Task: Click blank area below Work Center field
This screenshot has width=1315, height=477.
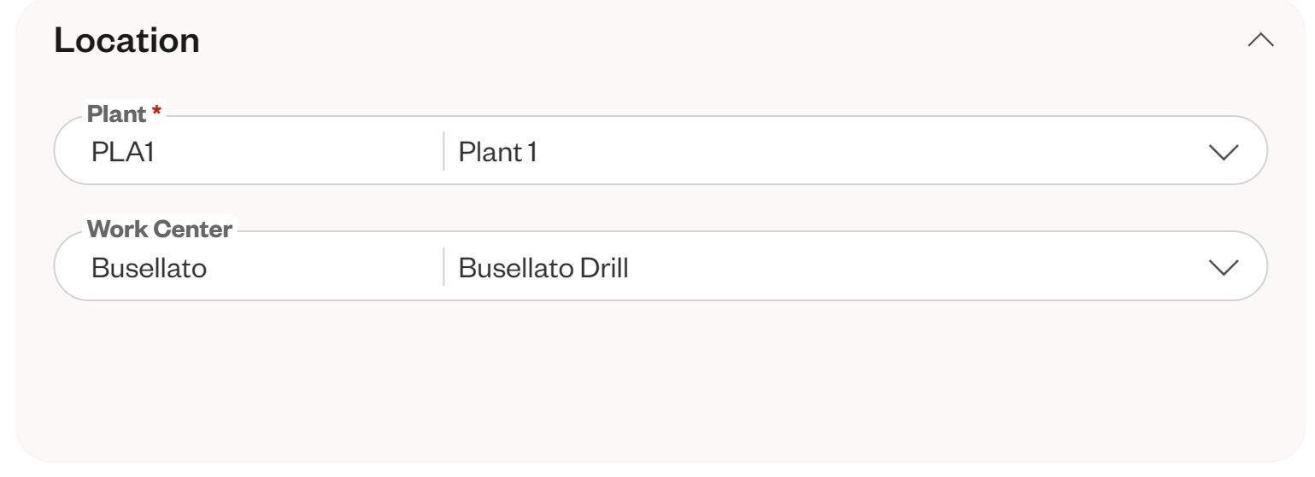Action: (658, 375)
